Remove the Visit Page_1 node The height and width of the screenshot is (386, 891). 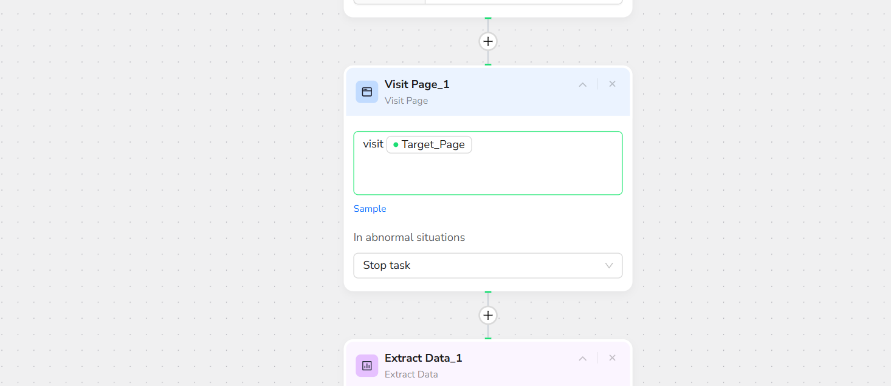[x=612, y=84]
